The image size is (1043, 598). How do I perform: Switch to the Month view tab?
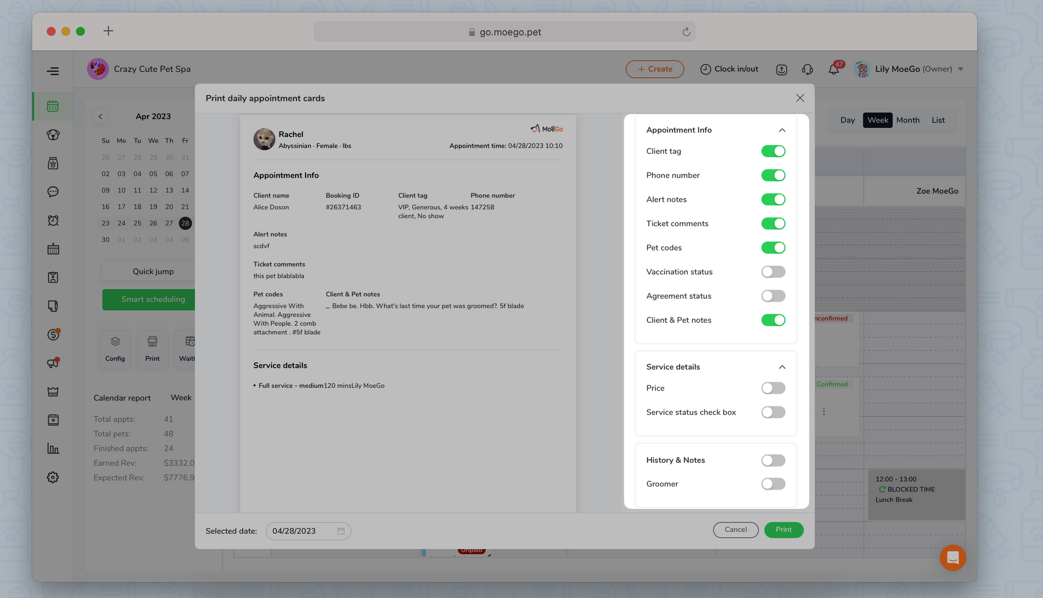tap(907, 120)
